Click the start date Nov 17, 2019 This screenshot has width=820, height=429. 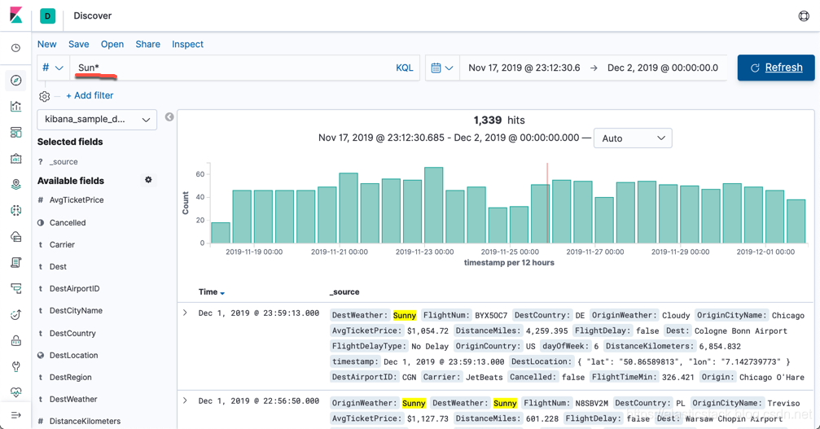(524, 68)
